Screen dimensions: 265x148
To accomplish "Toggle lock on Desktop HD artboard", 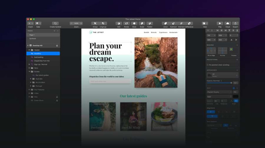I will pyautogui.click(x=57, y=46).
